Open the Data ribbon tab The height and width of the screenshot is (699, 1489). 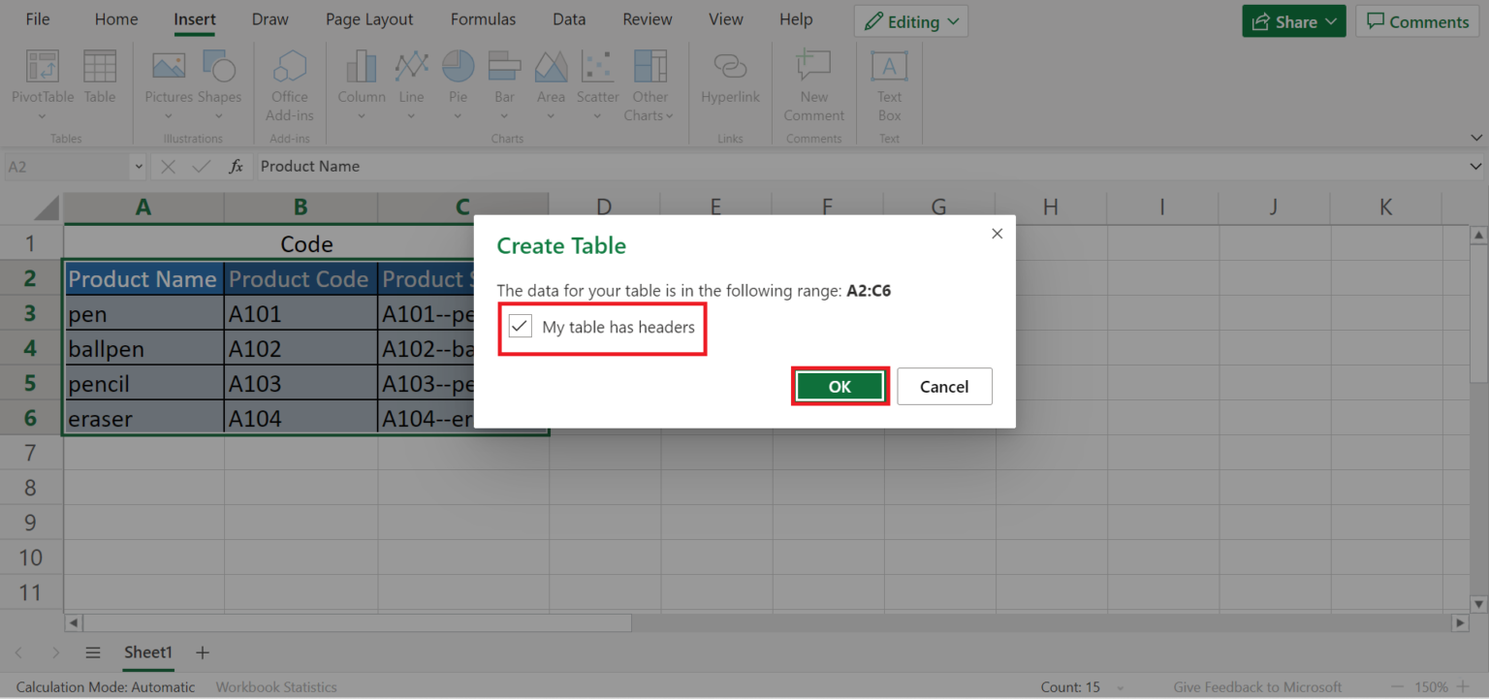569,18
